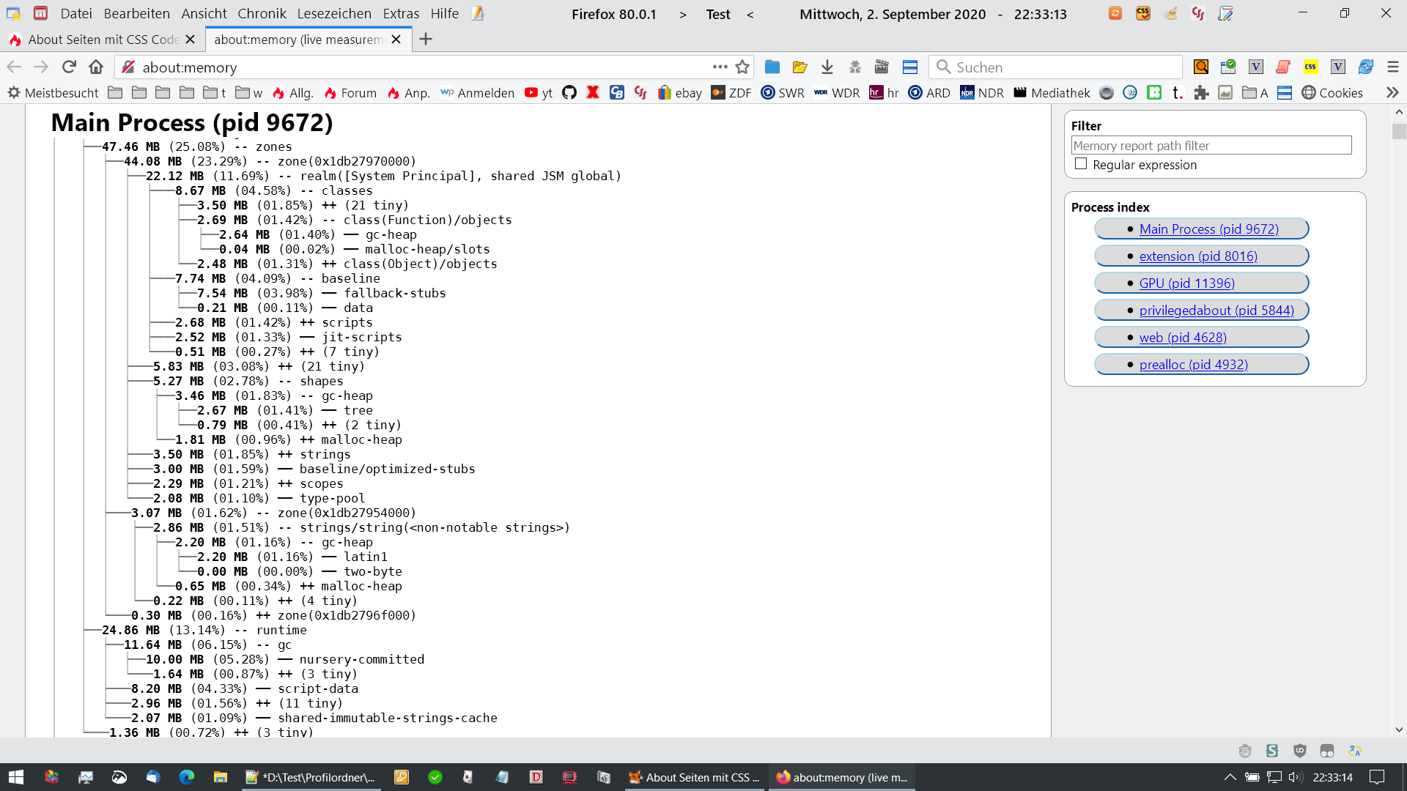Image resolution: width=1407 pixels, height=791 pixels.
Task: Show more bookmarks with chevron overflow
Action: (1392, 93)
